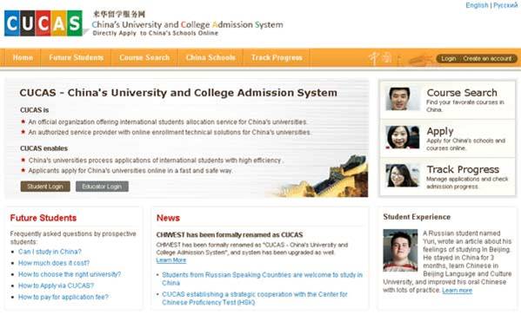Open 'How to choose the right university?' FAQ
The width and height of the screenshot is (521, 315).
(70, 274)
